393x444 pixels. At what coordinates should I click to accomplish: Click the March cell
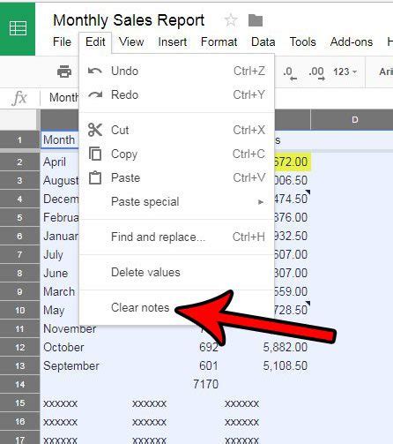tap(60, 292)
